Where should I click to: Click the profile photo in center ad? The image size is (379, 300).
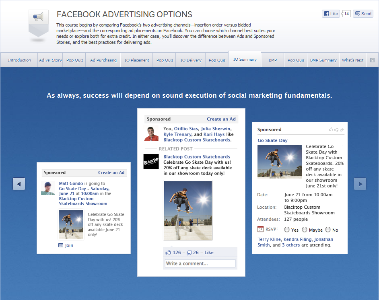tap(151, 134)
